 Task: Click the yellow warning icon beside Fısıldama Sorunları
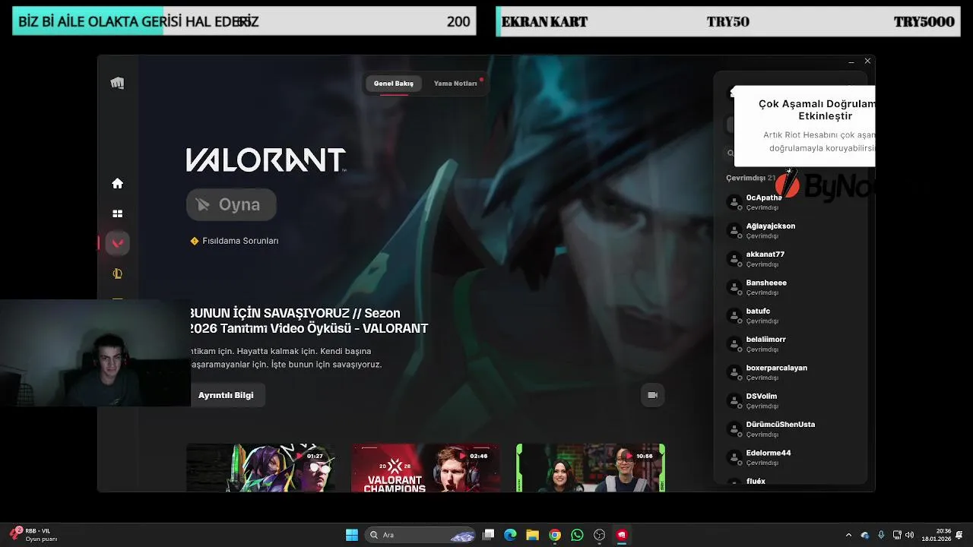194,241
